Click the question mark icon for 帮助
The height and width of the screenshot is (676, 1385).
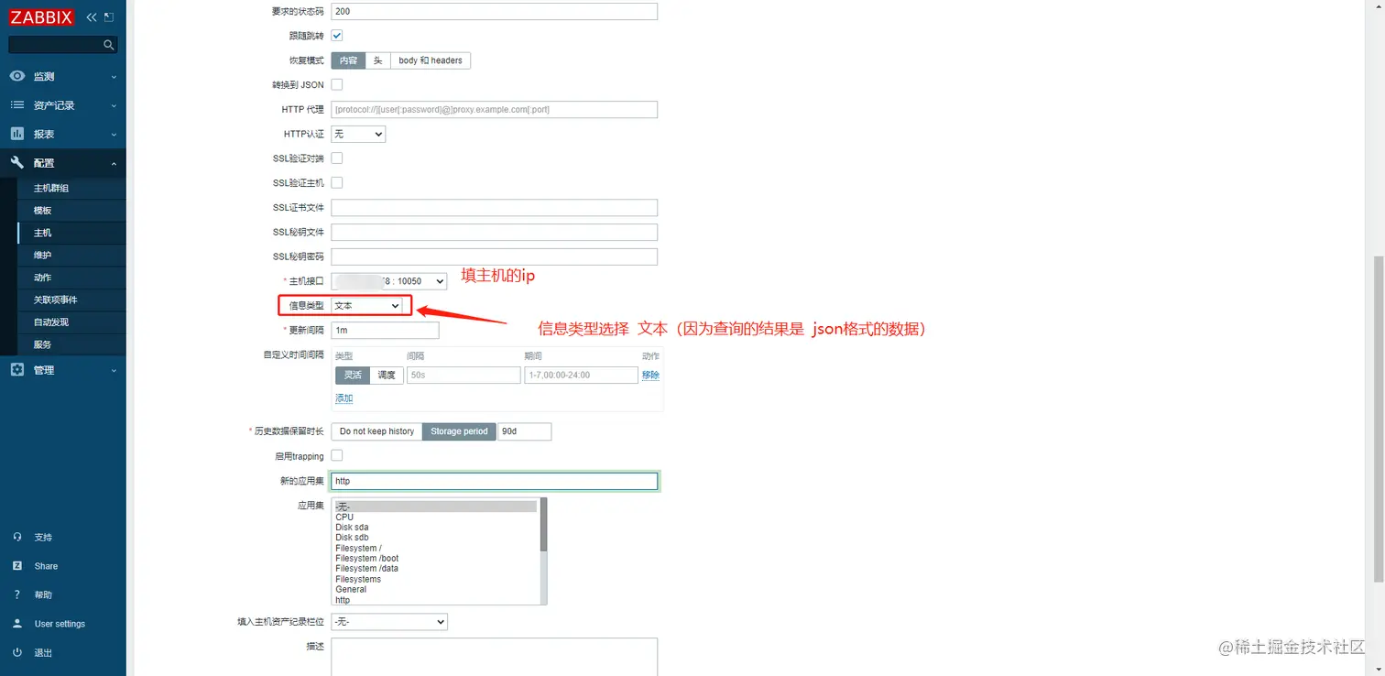17,595
